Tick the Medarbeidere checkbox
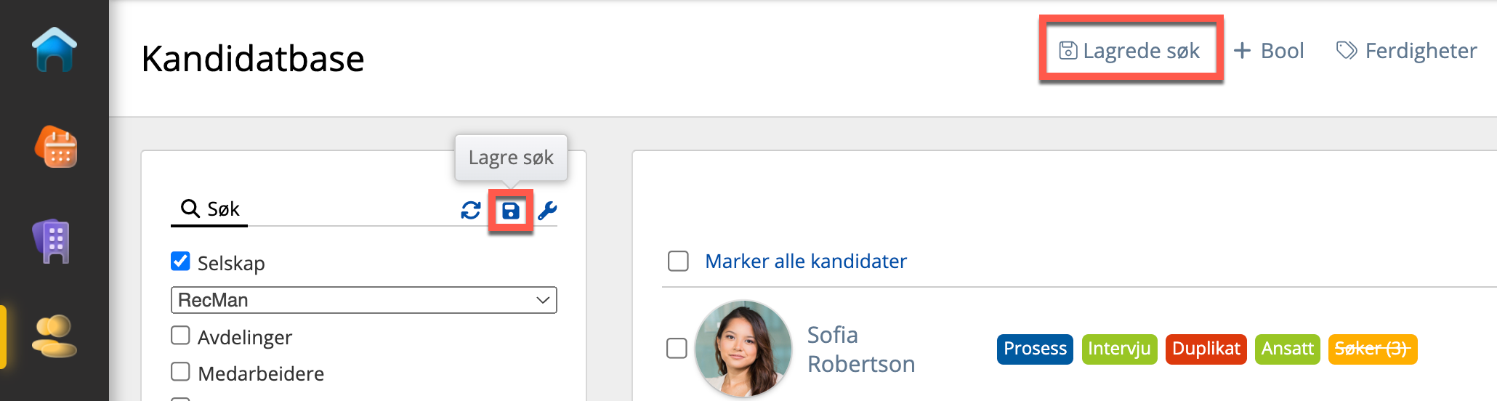This screenshot has width=1497, height=401. [x=180, y=372]
